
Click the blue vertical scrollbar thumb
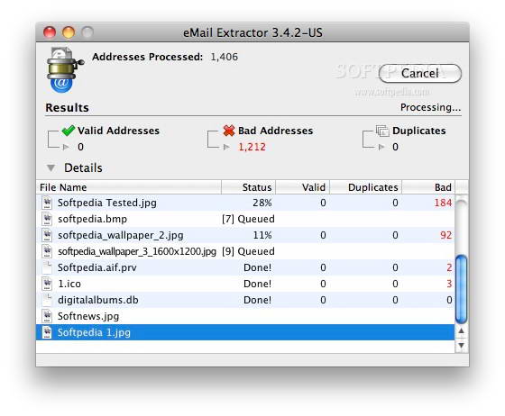[461, 289]
